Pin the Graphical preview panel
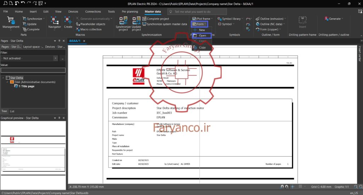Screen dimensions: 363x195 59,118
